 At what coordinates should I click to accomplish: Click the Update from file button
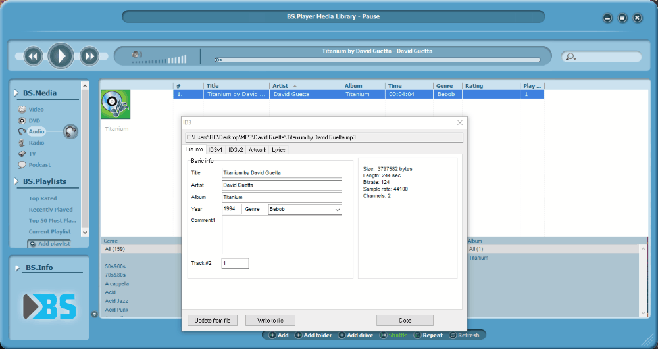[x=213, y=321]
